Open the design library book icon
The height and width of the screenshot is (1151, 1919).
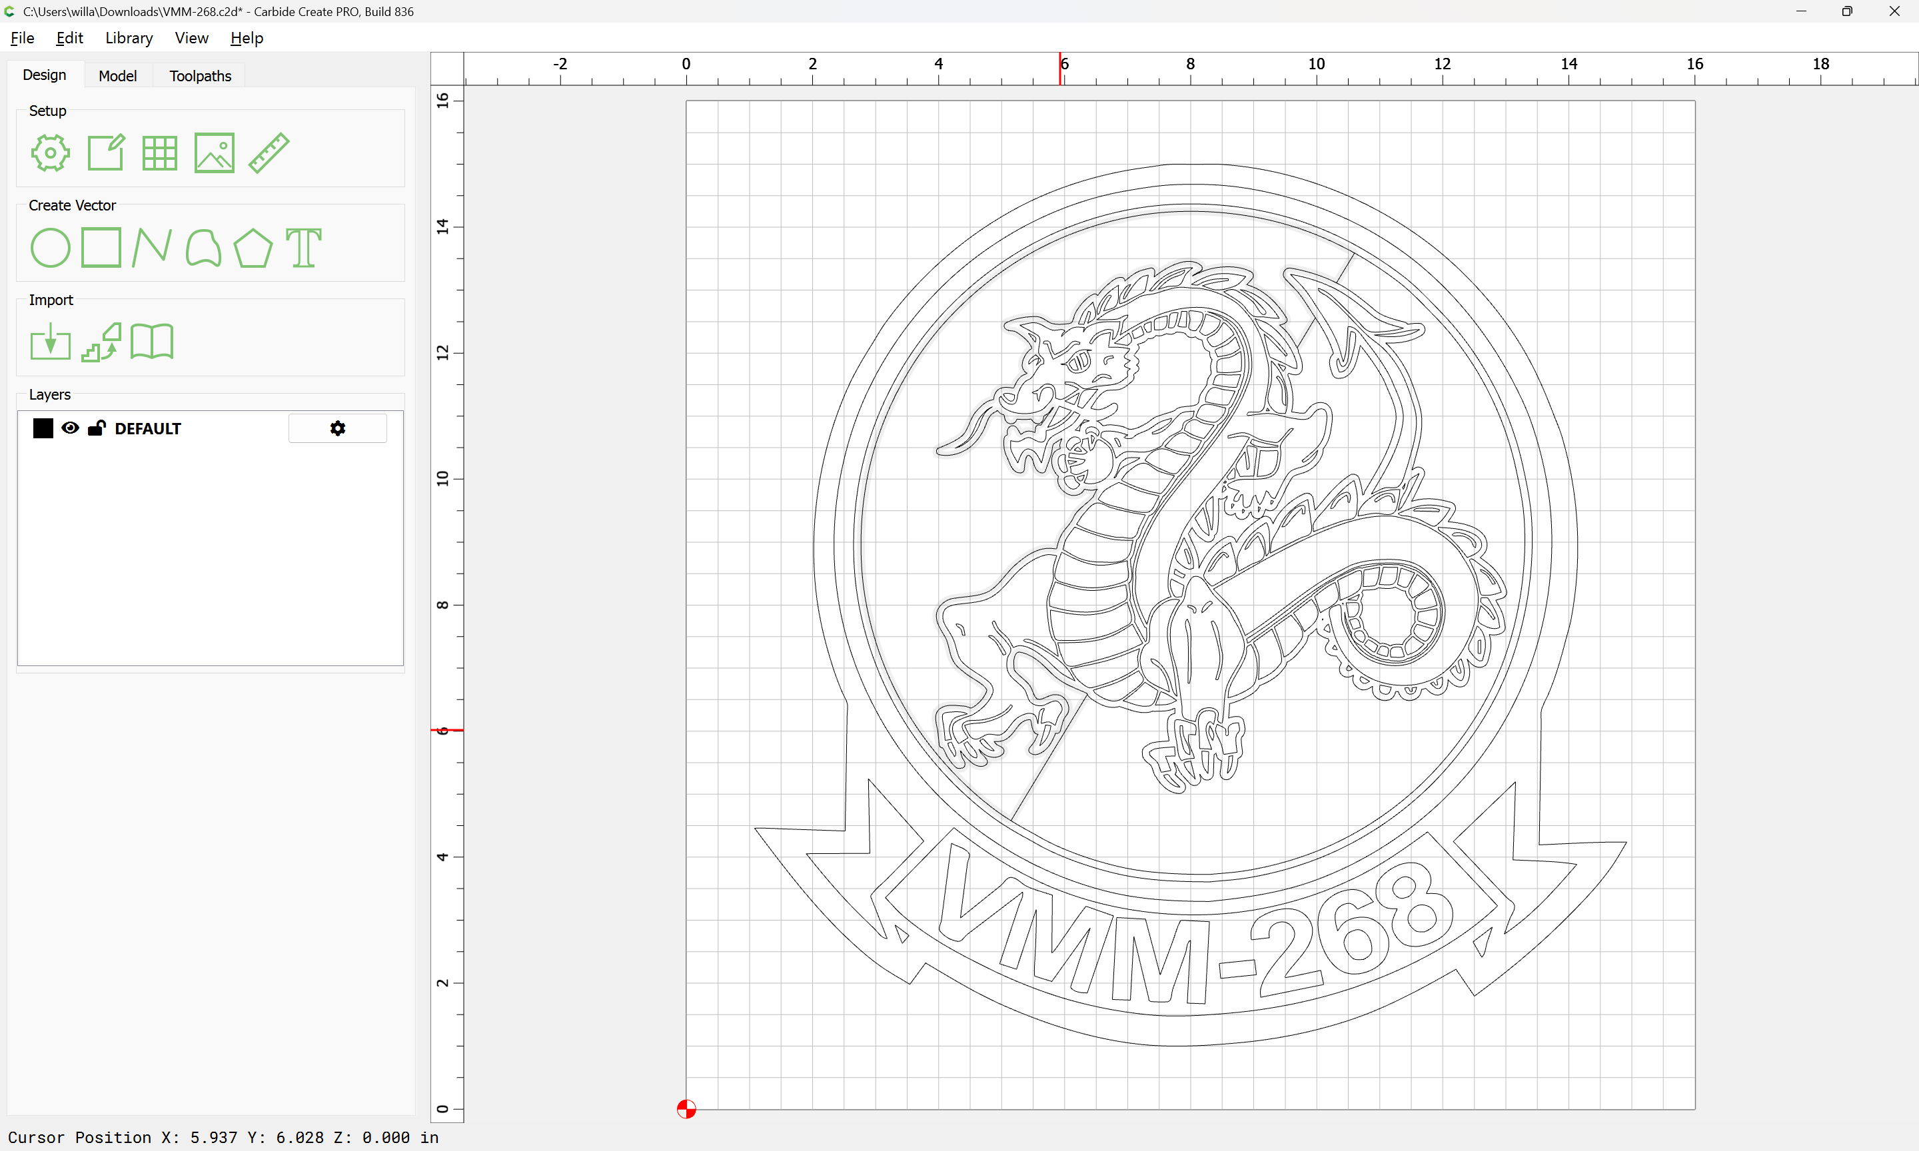coord(152,342)
